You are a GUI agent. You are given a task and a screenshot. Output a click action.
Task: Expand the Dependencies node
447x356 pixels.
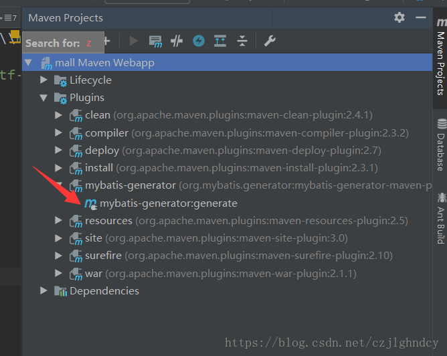43,290
